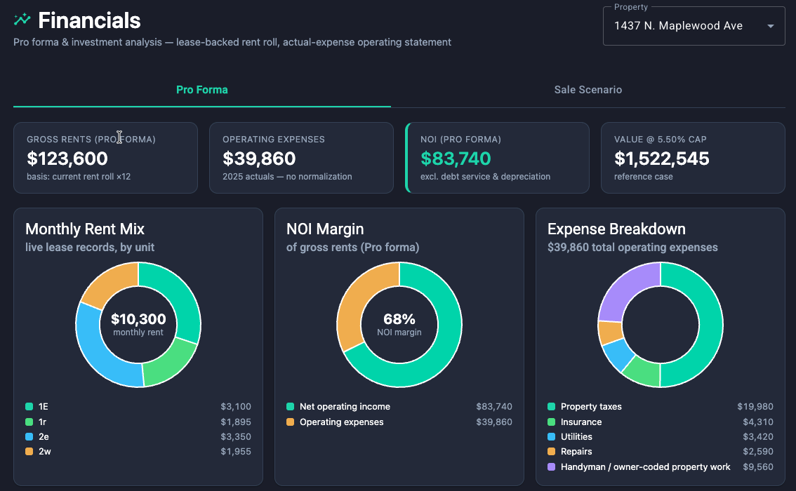Click the Operating expenses legend swatch

point(291,422)
